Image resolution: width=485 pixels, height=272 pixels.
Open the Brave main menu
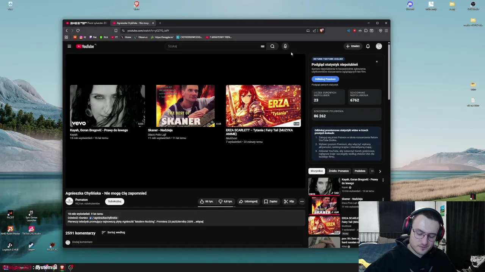tap(386, 31)
